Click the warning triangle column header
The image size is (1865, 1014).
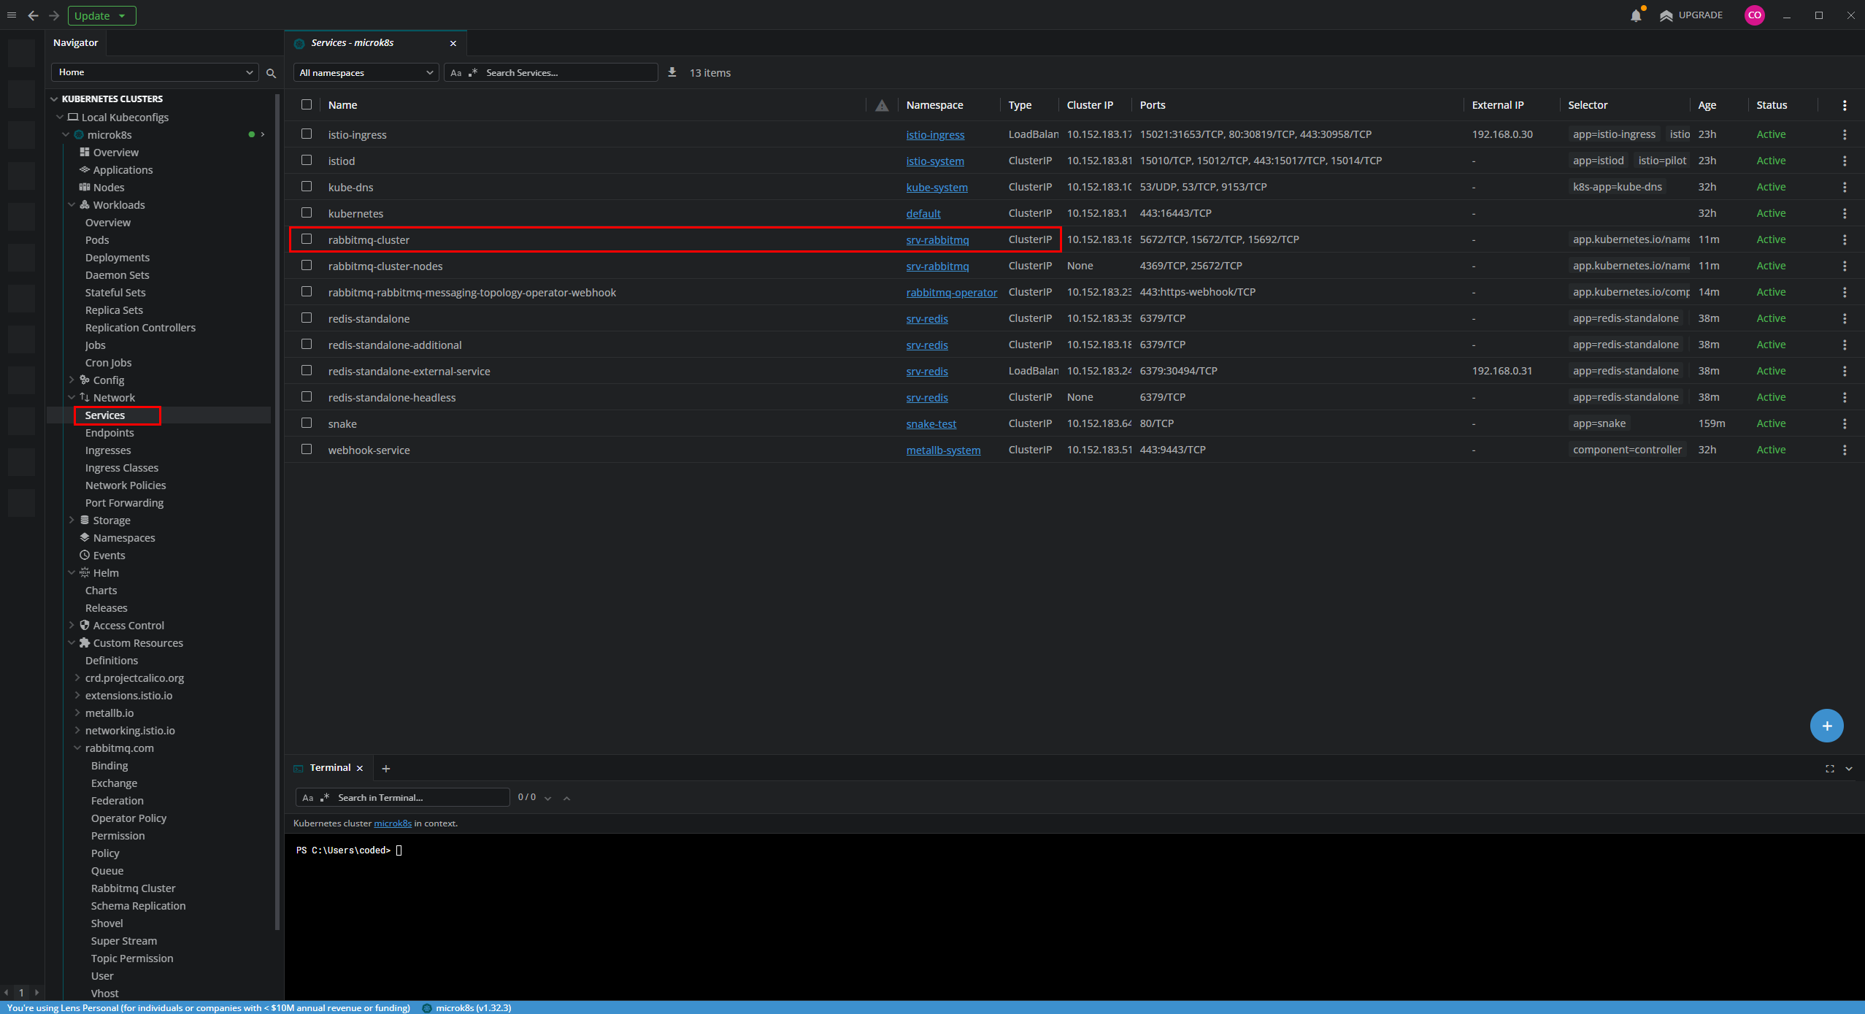point(882,105)
